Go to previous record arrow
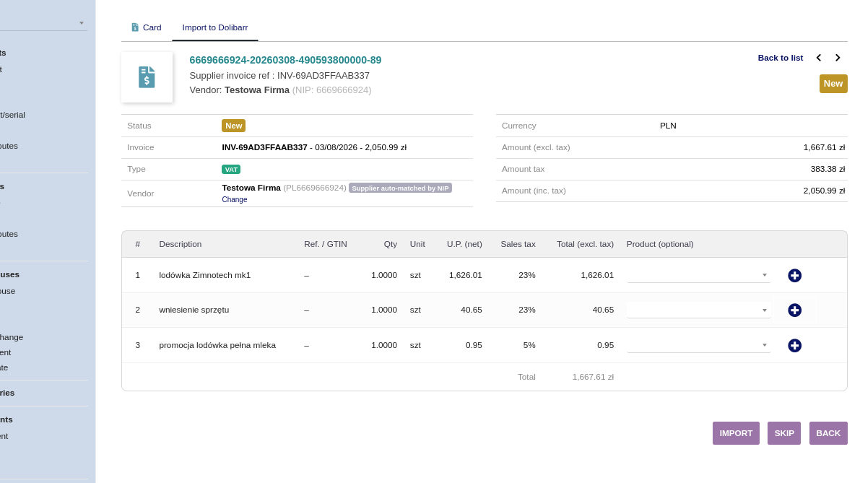 click(x=819, y=58)
